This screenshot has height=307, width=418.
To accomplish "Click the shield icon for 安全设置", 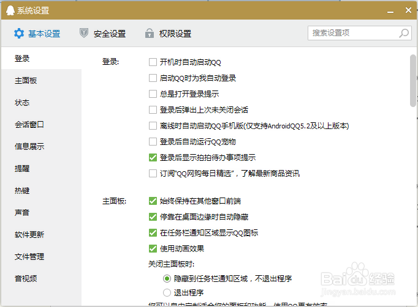I will pos(84,33).
